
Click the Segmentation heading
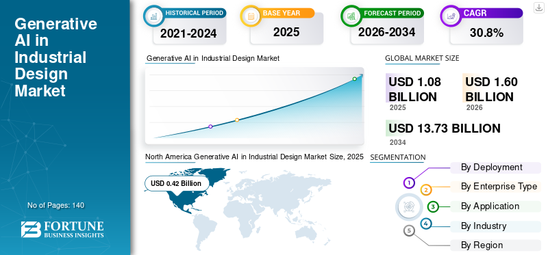398,157
